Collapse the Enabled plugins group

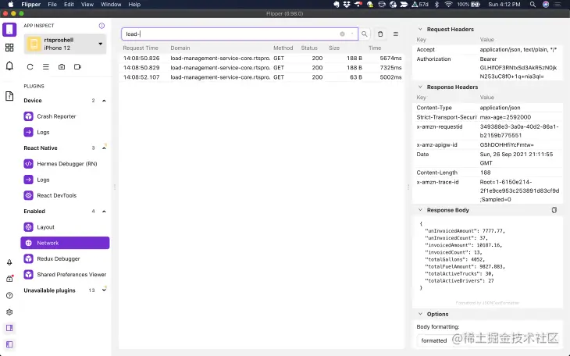click(x=104, y=212)
